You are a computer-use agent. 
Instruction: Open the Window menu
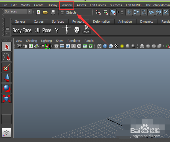pyautogui.click(x=67, y=5)
